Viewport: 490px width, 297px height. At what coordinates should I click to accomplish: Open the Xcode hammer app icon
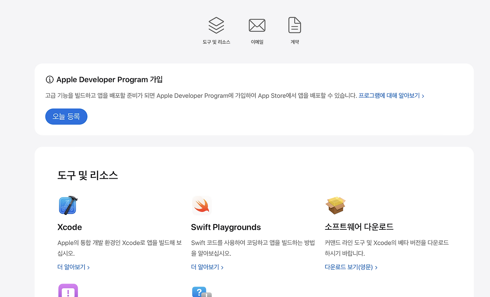coord(67,205)
